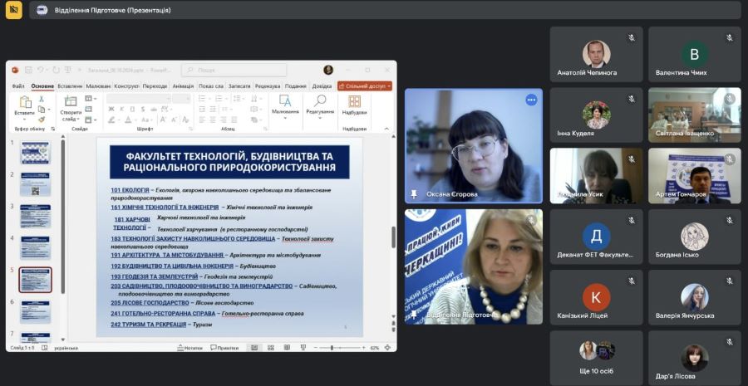
Task: Click the text highlight color pen
Action: (x=111, y=120)
